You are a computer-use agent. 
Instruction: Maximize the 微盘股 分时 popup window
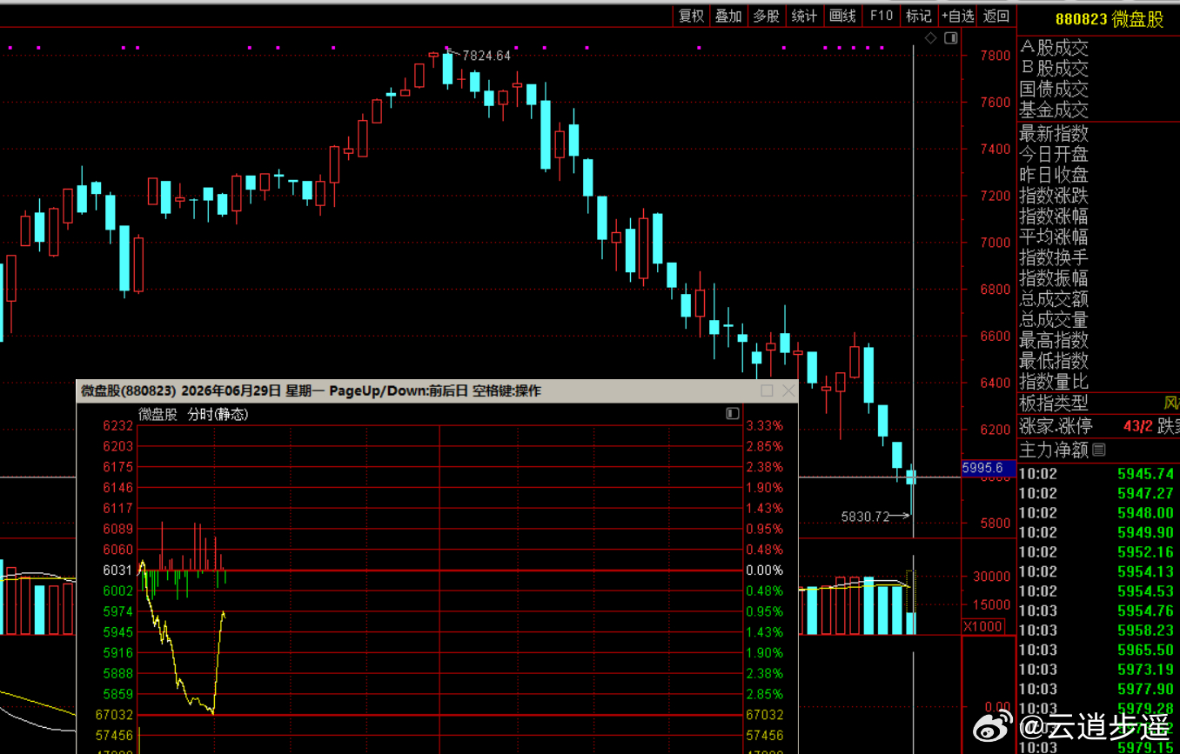(767, 391)
